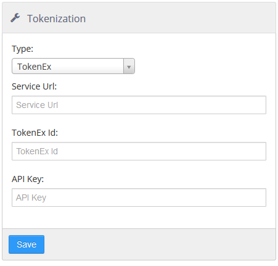
Task: Focus the API Key input field
Action: pos(139,197)
